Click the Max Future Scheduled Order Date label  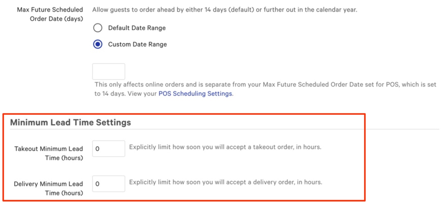pyautogui.click(x=50, y=14)
